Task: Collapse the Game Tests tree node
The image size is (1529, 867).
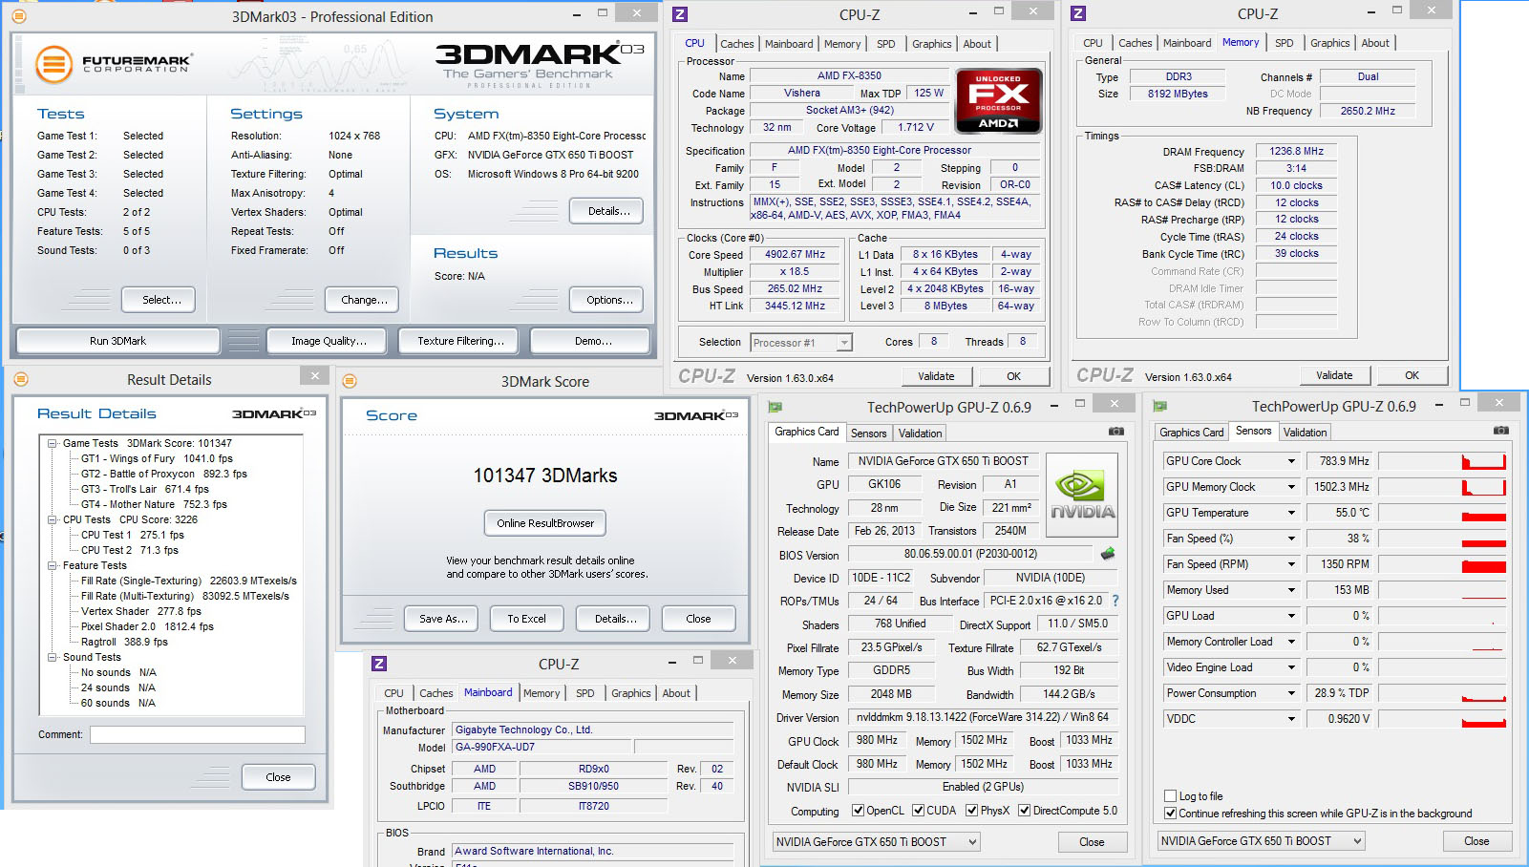Action: click(53, 443)
